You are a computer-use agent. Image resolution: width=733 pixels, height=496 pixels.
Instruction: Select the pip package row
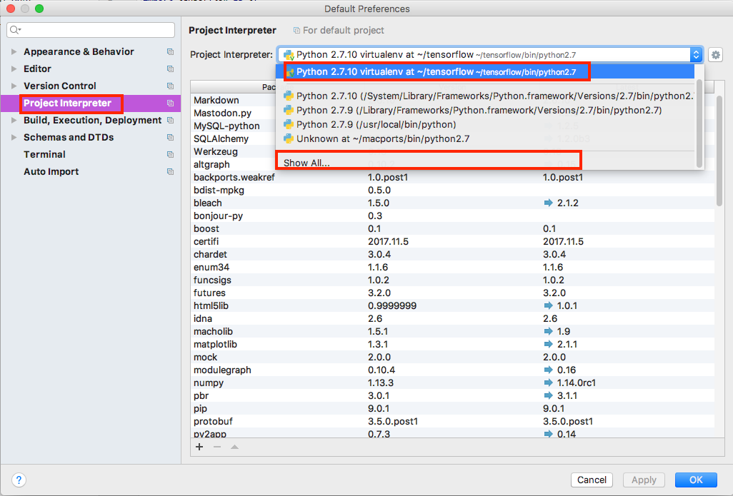(x=452, y=408)
